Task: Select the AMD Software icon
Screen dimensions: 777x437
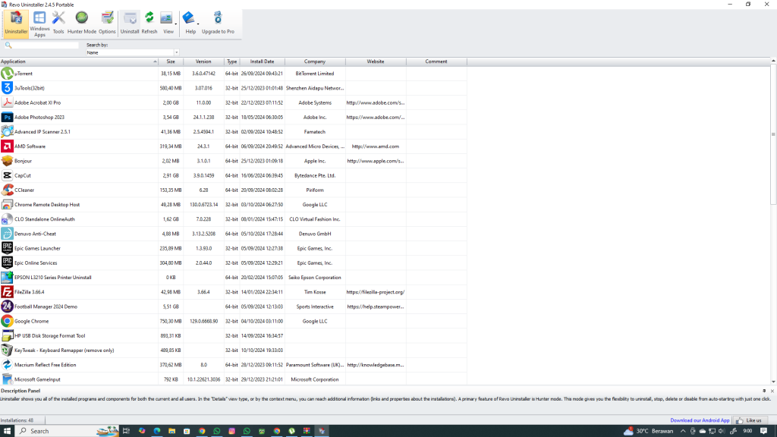Action: 7,146
